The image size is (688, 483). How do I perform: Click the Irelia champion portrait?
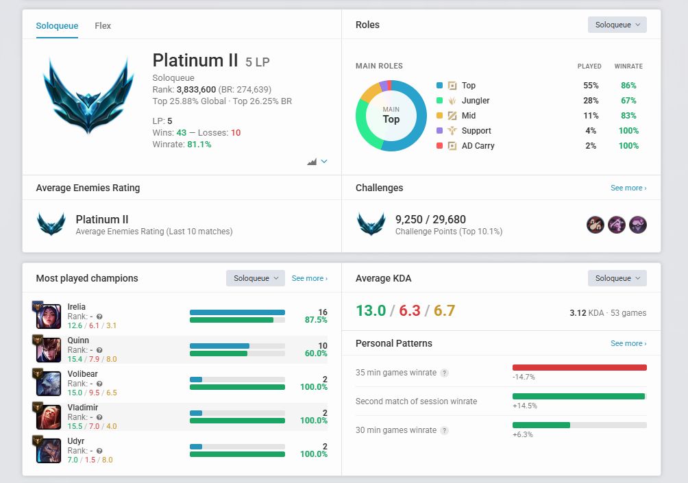tap(49, 317)
